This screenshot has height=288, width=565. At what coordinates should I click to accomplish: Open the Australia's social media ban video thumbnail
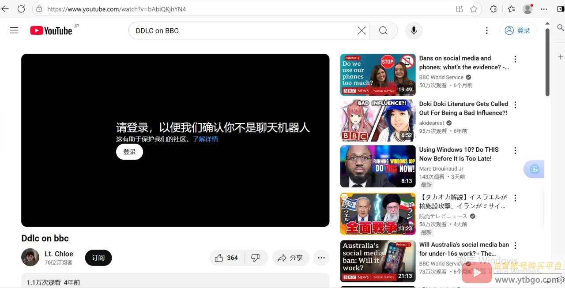[377, 261]
